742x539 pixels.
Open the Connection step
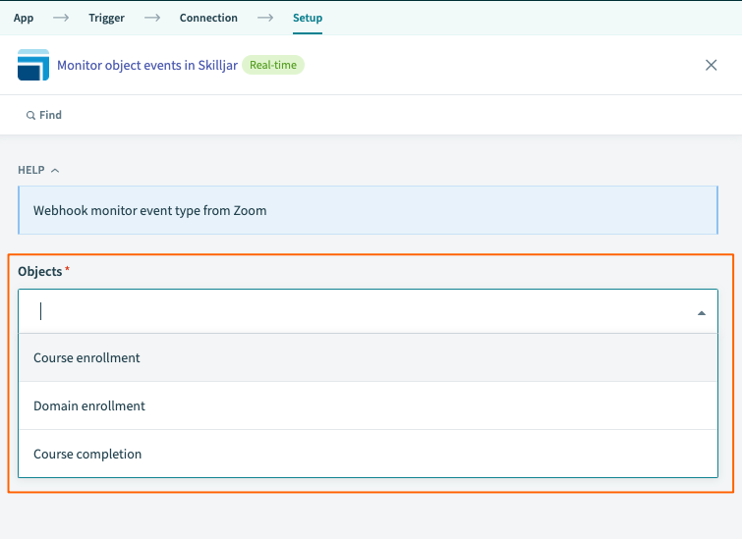coord(208,18)
